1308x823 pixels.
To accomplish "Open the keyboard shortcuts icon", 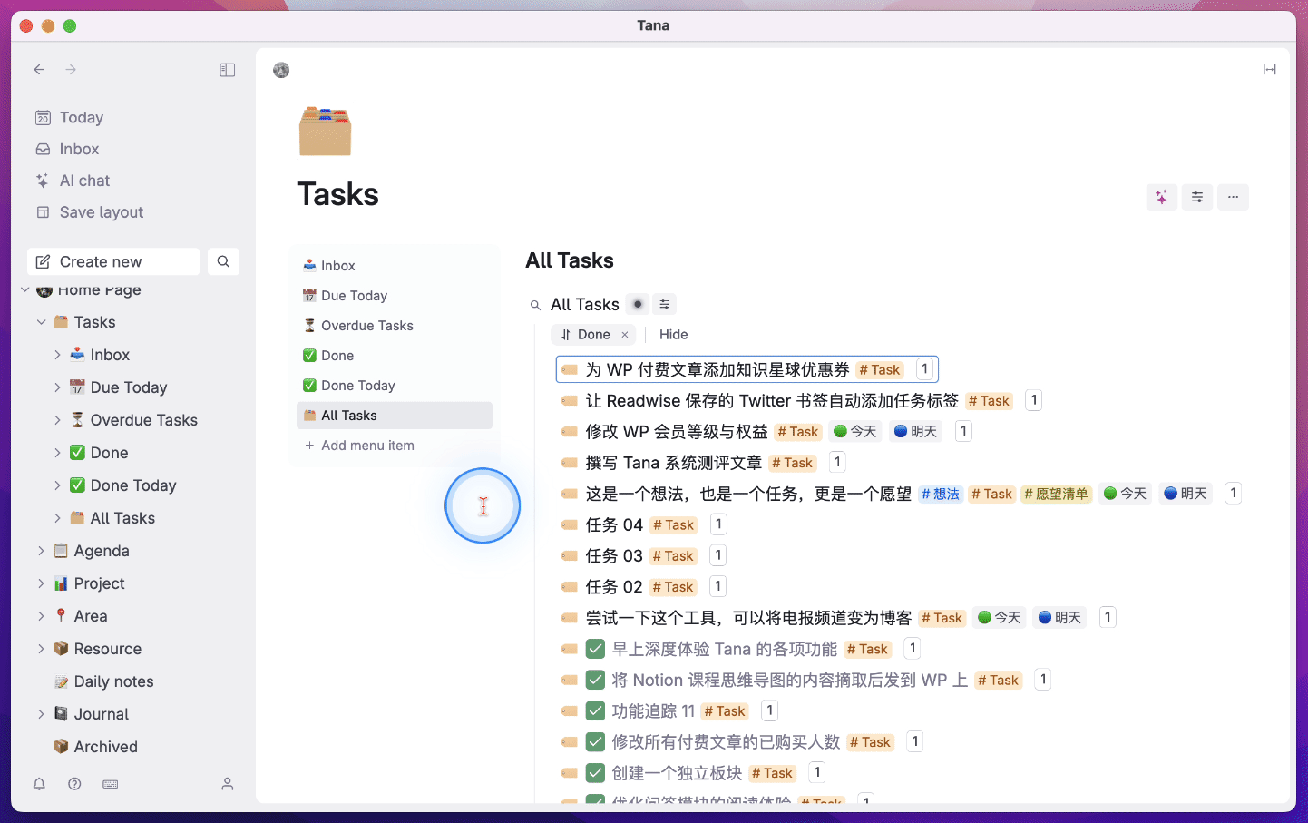I will tap(111, 784).
